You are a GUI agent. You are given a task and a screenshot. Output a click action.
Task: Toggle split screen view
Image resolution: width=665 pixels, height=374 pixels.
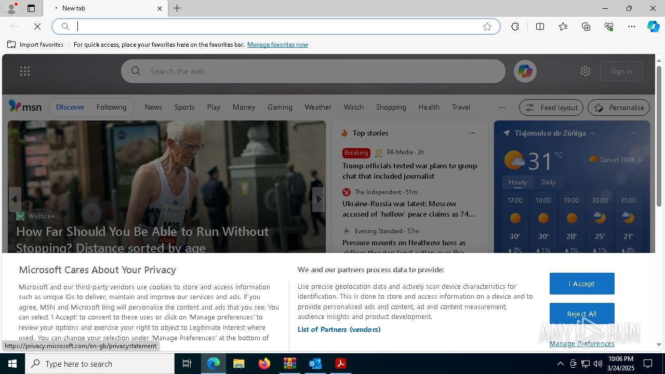540,26
